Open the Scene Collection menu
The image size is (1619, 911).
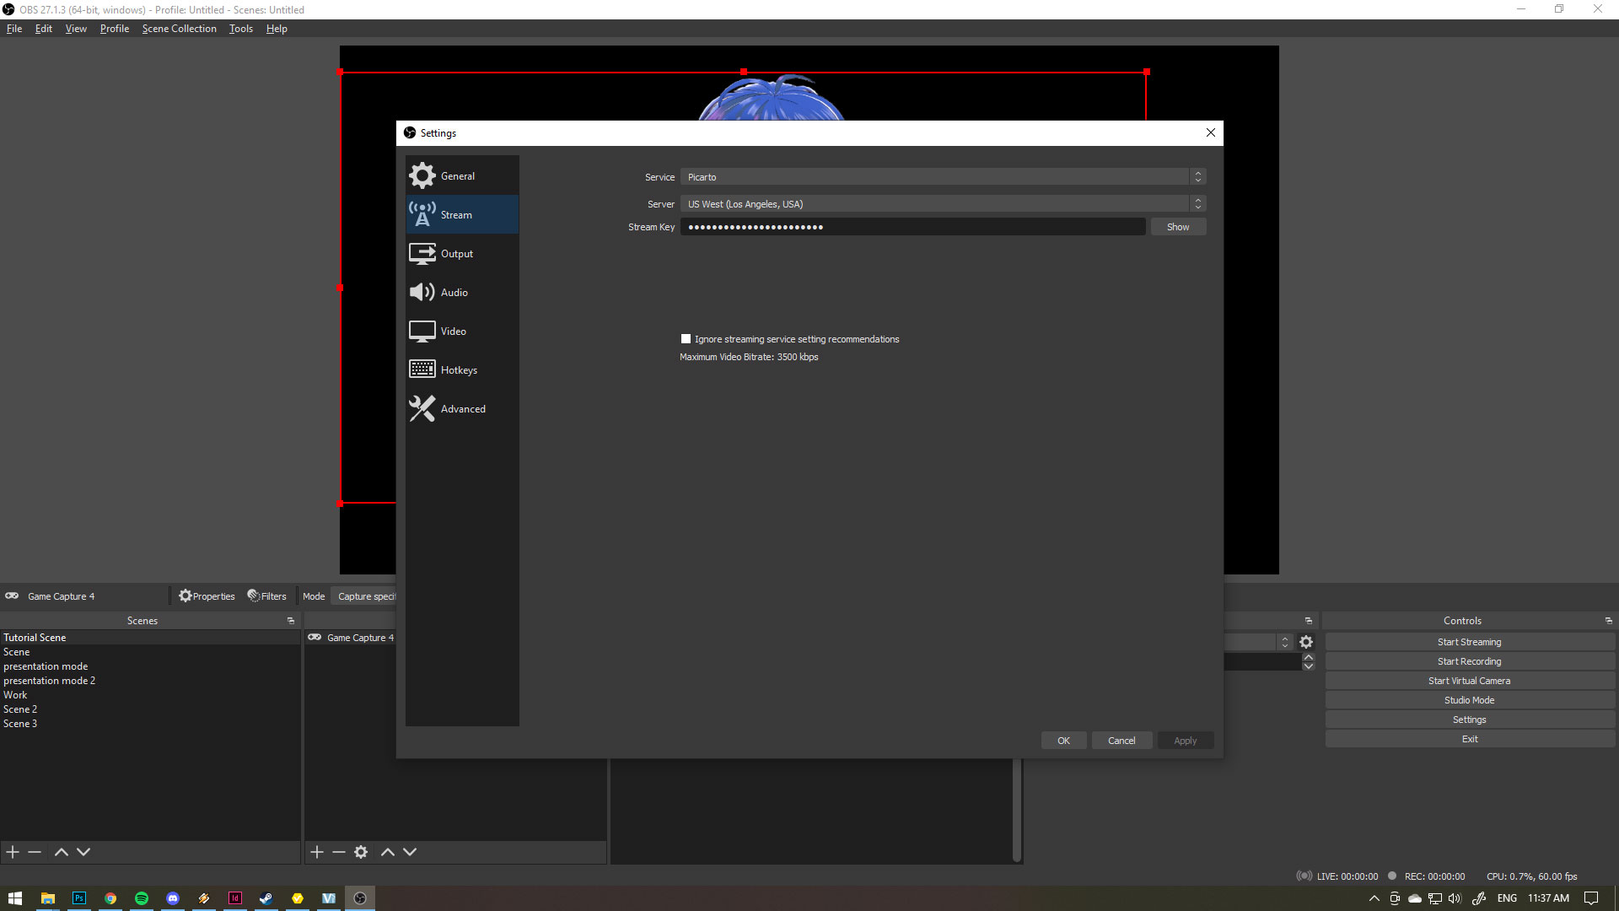(x=180, y=29)
